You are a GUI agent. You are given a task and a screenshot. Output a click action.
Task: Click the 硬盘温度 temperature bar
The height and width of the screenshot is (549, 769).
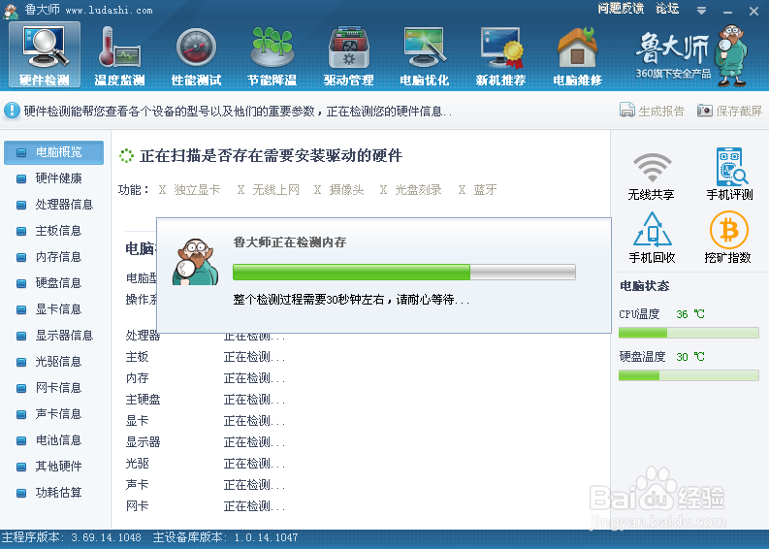tap(689, 375)
